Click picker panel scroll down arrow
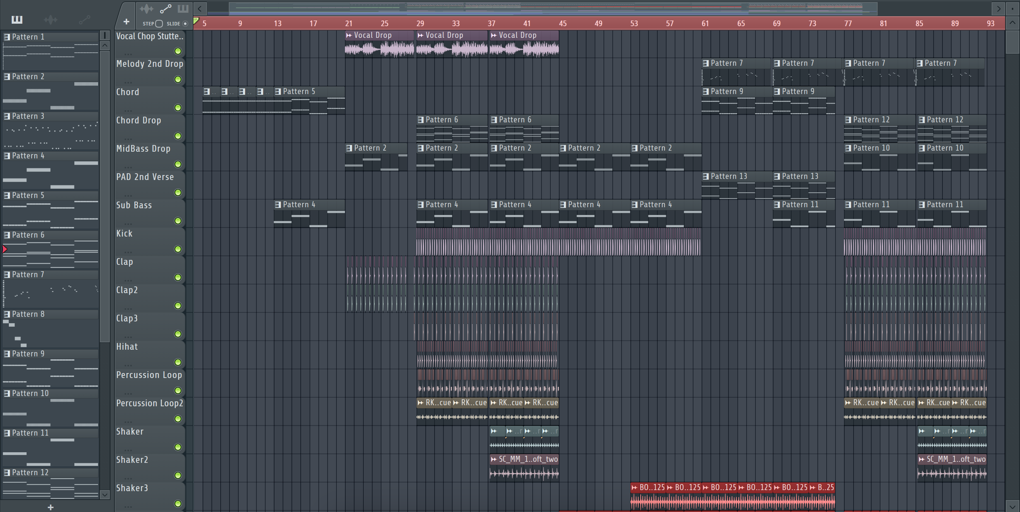 [x=104, y=495]
